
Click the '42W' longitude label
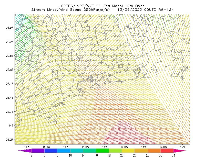tap(183, 147)
